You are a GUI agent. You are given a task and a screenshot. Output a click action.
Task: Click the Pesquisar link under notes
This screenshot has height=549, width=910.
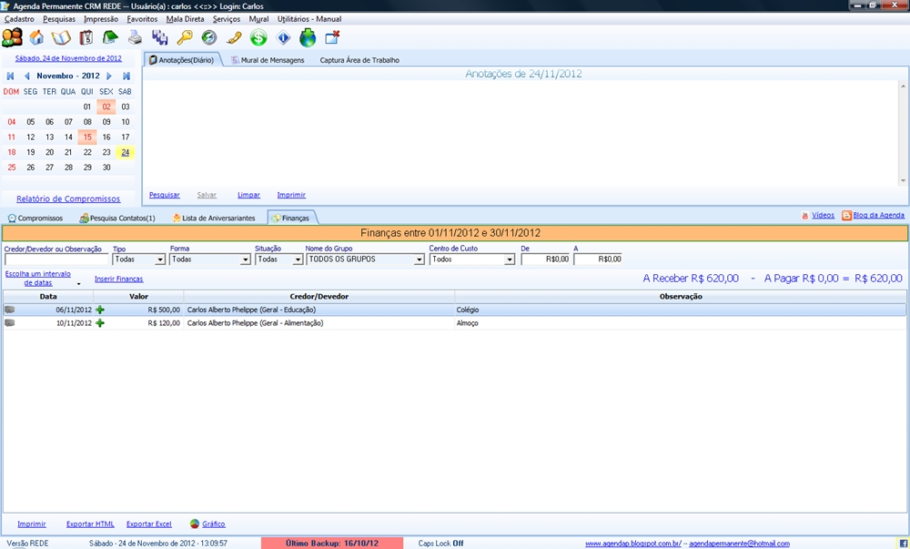pyautogui.click(x=164, y=195)
